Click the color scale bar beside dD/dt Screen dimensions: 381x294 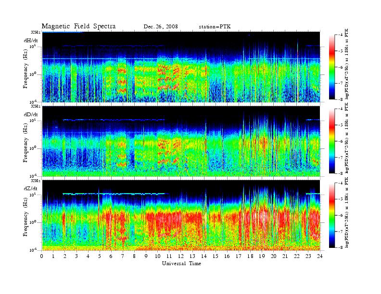click(331, 141)
